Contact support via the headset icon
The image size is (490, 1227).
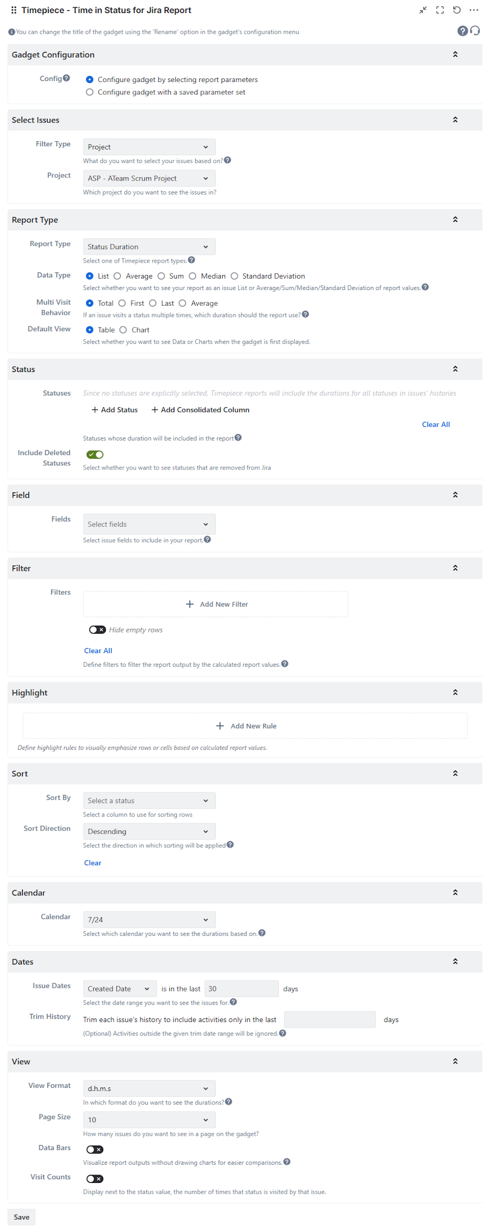coord(475,31)
